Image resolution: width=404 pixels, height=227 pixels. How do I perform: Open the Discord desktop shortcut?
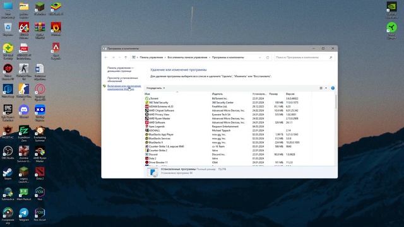[24, 112]
